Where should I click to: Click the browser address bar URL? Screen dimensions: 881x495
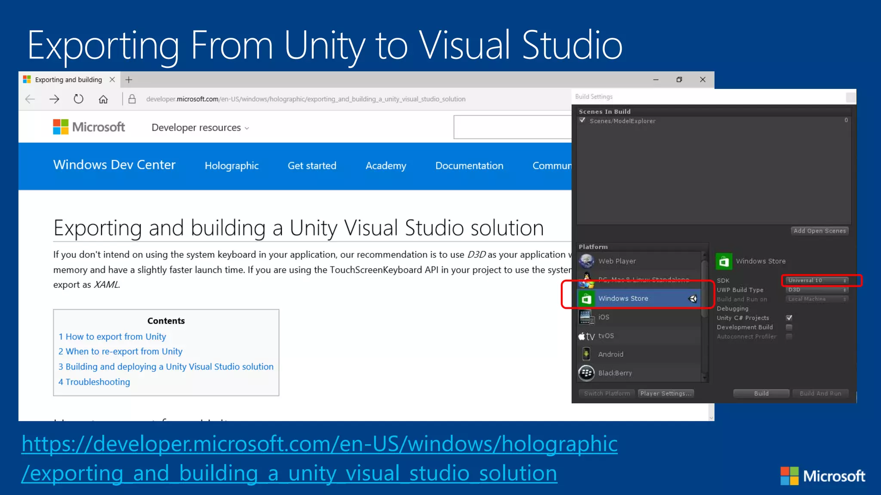pyautogui.click(x=305, y=99)
